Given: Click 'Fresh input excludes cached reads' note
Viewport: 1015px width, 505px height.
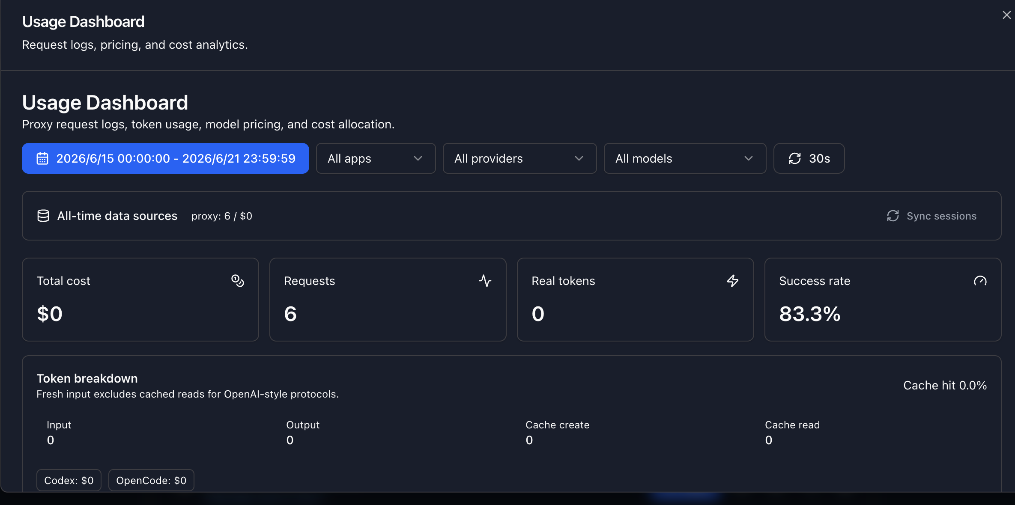Looking at the screenshot, I should (188, 394).
